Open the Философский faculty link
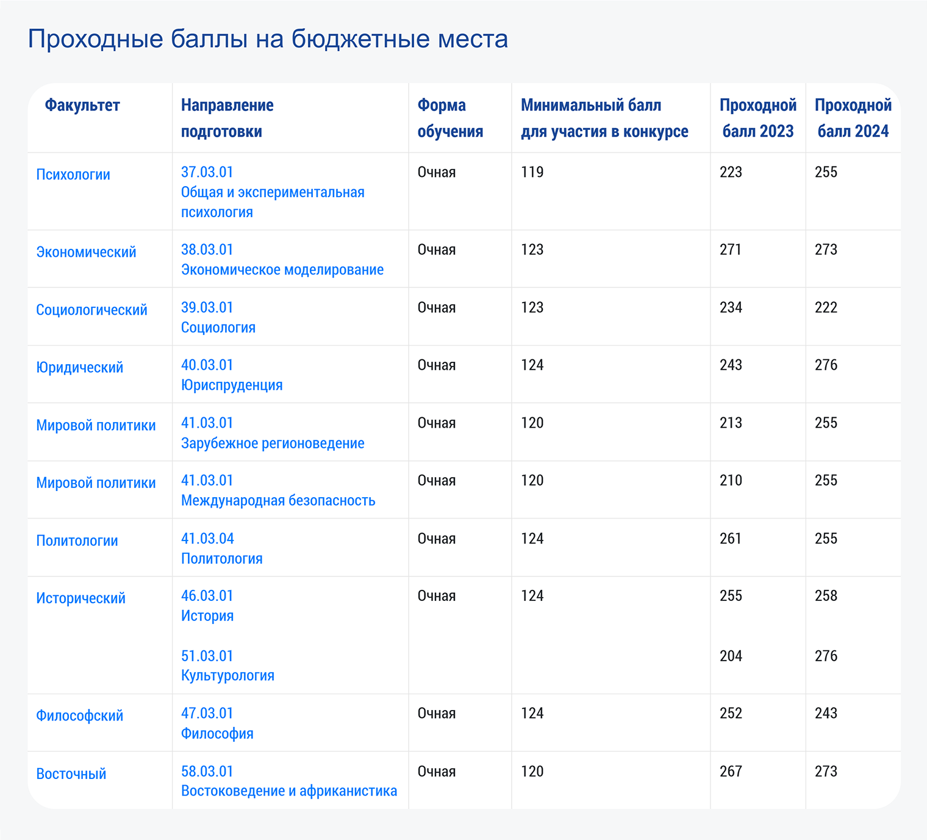This screenshot has width=927, height=840. [x=79, y=716]
